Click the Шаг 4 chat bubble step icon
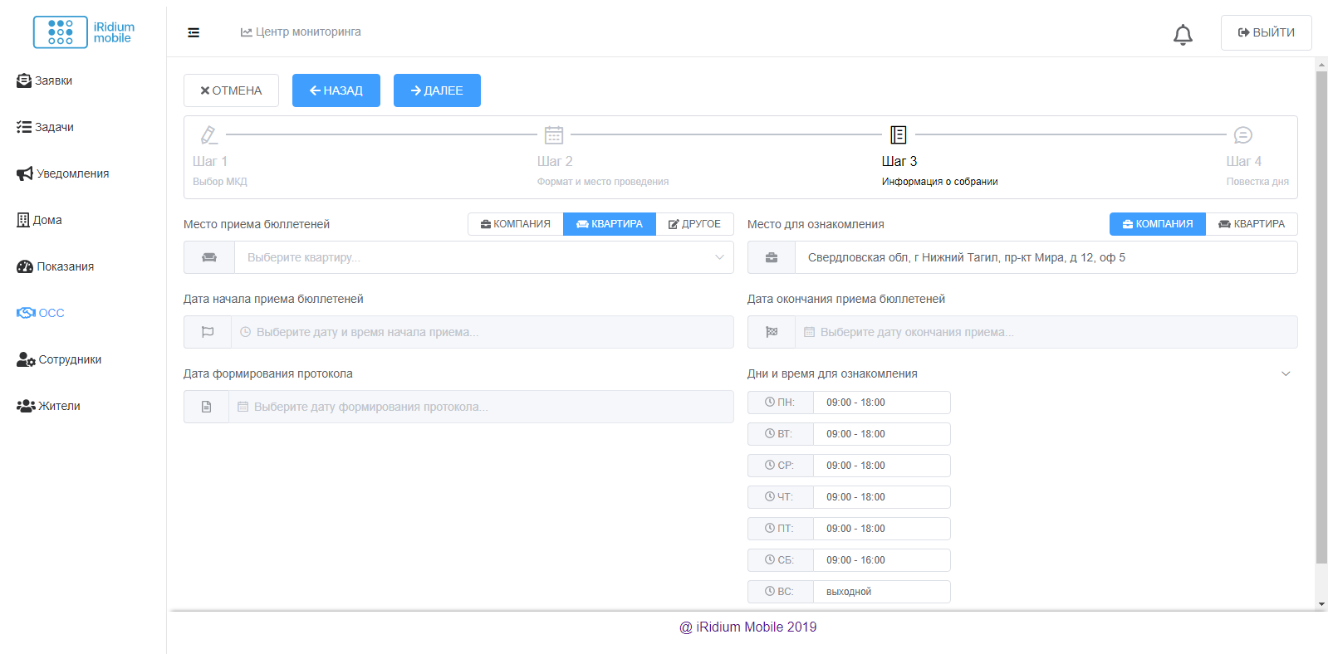 (x=1243, y=134)
